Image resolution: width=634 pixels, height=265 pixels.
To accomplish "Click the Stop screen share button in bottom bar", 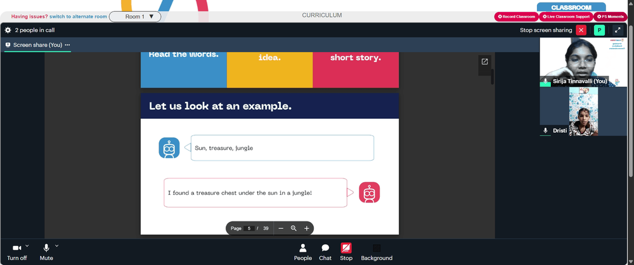I will [346, 252].
